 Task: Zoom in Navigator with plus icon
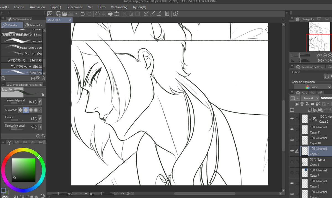[x=330, y=55]
